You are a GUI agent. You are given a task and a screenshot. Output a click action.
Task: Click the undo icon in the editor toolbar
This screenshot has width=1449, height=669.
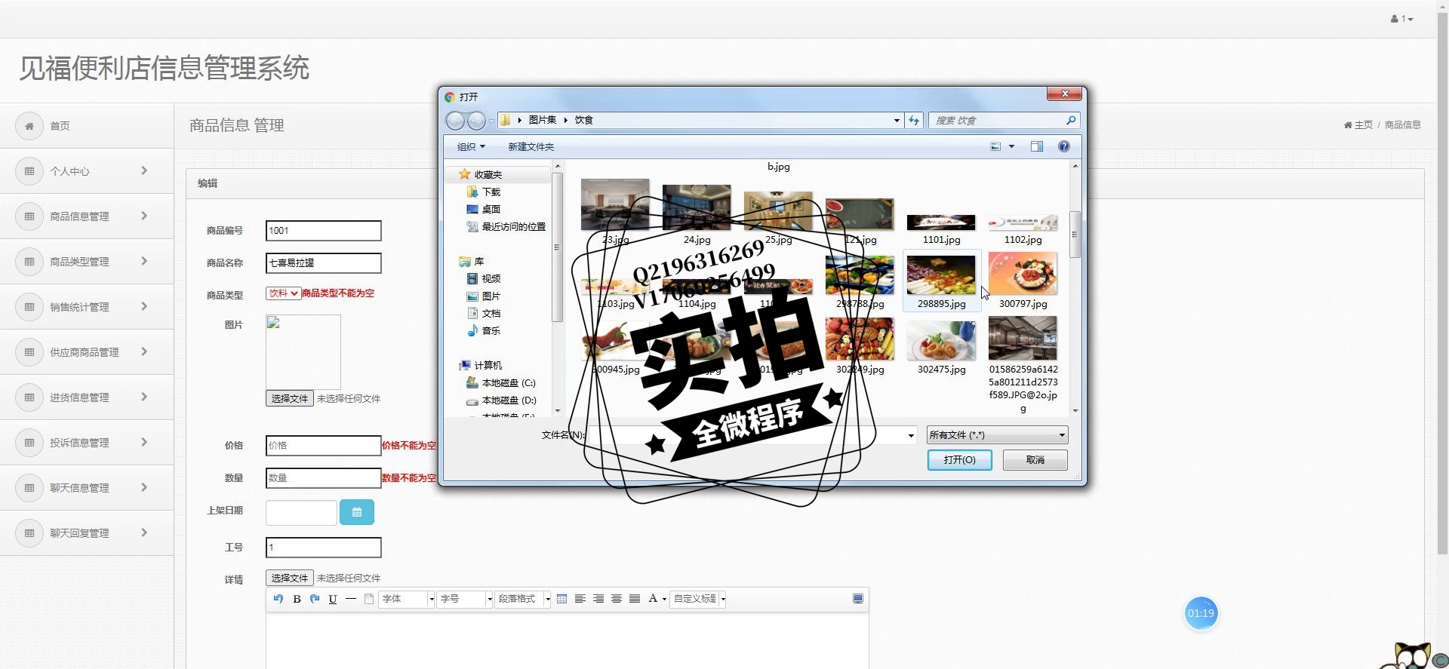(x=278, y=599)
